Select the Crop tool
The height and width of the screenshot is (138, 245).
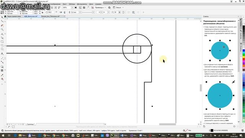2,25
